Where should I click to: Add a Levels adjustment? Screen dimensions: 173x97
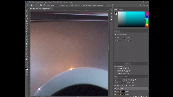pos(121,68)
